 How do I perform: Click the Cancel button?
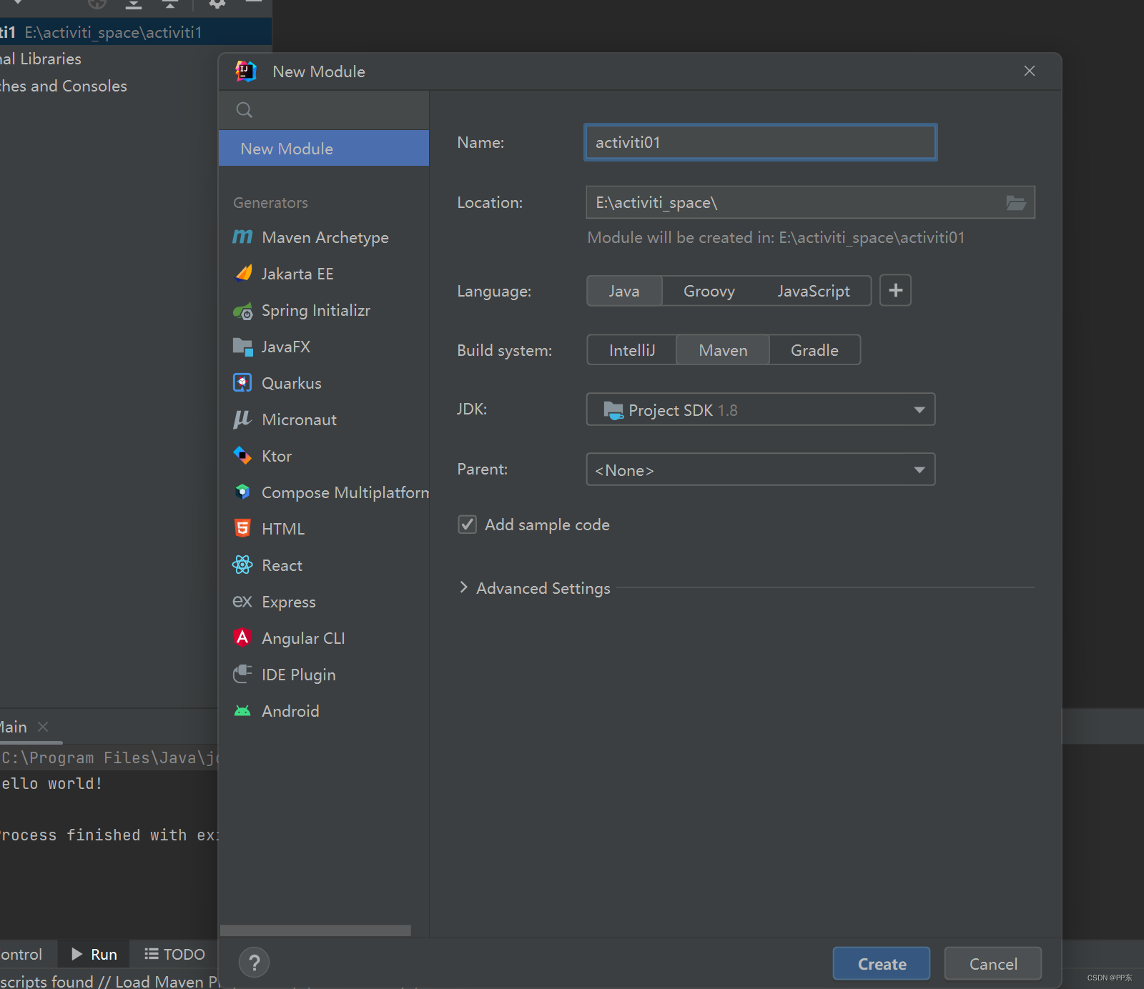(x=993, y=964)
